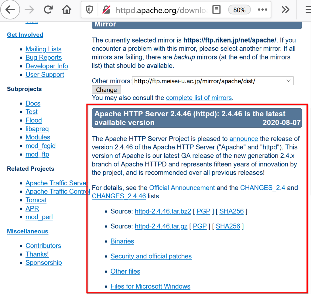
Task: Open Files for Microsoft Windows link
Action: 150,286
